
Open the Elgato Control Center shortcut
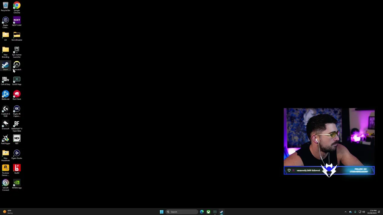(5, 22)
